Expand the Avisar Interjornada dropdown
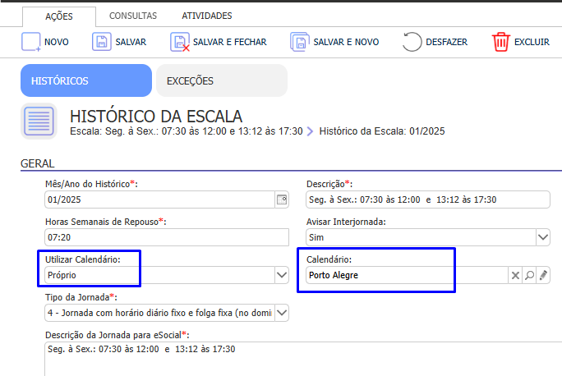The height and width of the screenshot is (376, 562). click(x=542, y=237)
